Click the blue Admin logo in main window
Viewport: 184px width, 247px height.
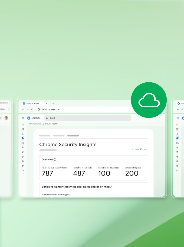pos(29,118)
